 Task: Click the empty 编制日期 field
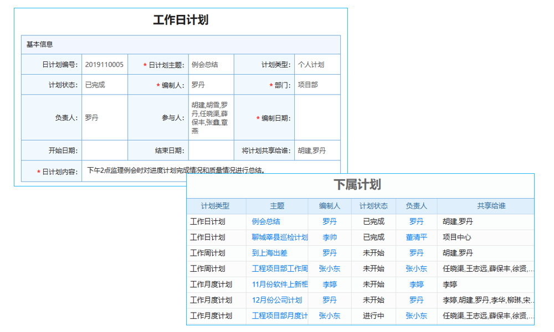click(x=317, y=118)
